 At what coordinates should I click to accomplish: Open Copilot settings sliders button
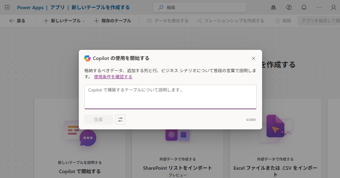[120, 120]
